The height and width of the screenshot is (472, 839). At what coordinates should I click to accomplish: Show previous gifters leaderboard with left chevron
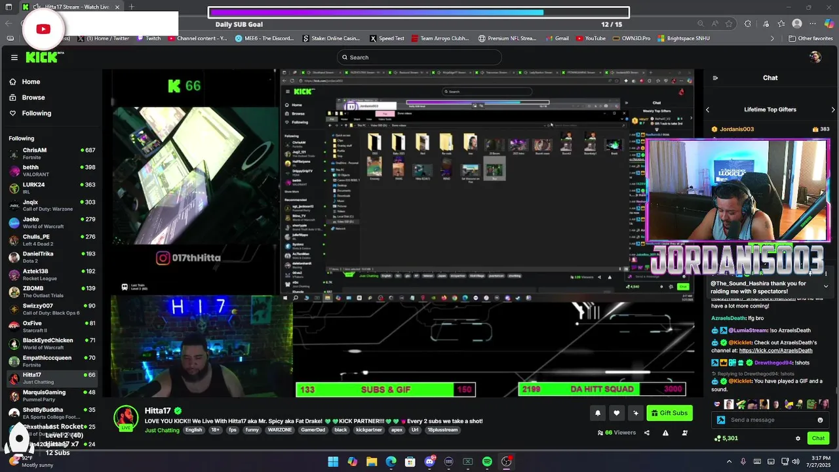[707, 109]
